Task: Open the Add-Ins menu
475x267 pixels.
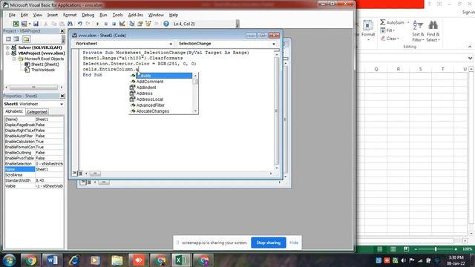Action: pyautogui.click(x=135, y=15)
